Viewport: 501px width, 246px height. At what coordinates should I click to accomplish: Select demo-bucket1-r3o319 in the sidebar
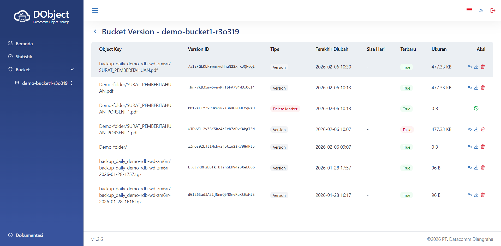pos(45,83)
